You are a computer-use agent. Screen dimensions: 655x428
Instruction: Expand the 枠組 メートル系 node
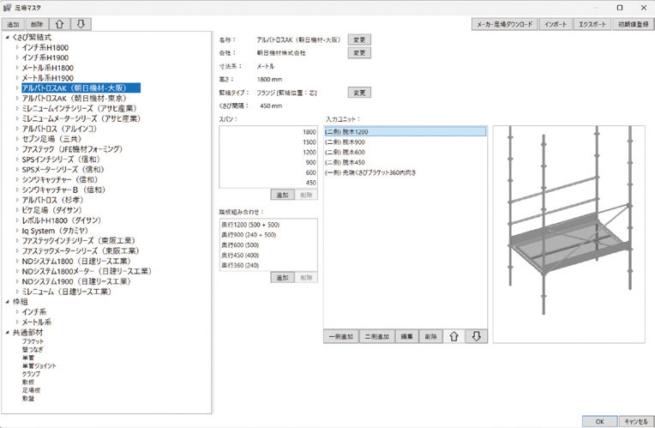tap(17, 322)
